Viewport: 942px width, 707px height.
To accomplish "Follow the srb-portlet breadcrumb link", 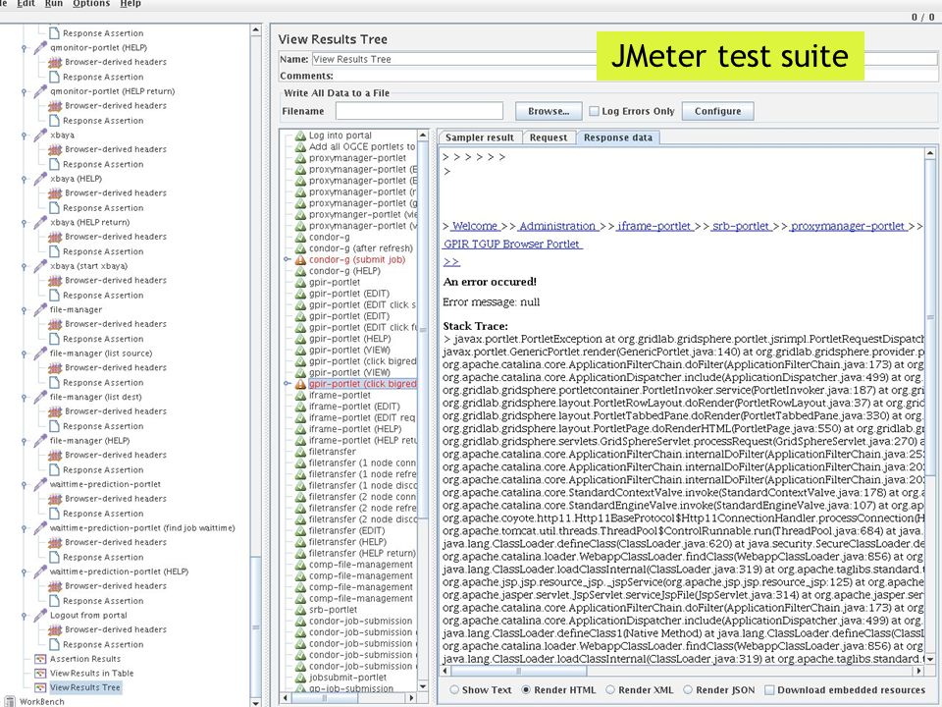I will 740,226.
